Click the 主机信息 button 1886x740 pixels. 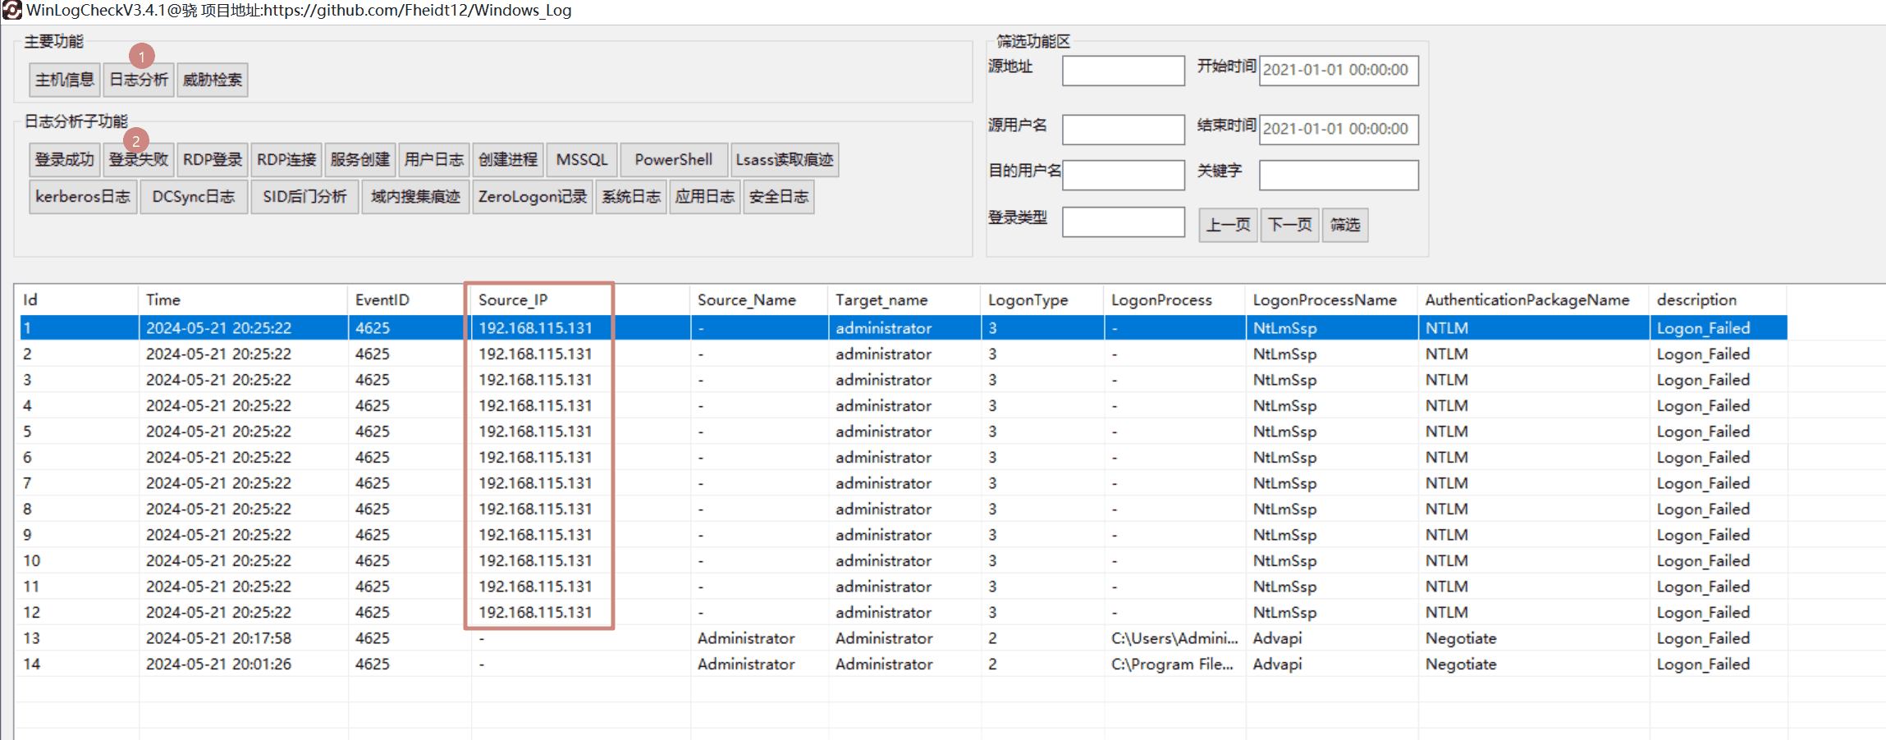point(64,80)
